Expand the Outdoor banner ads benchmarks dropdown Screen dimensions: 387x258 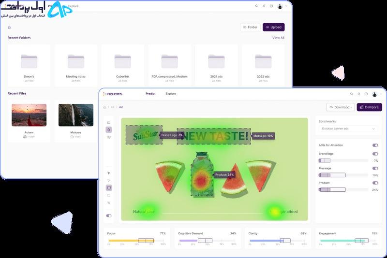pyautogui.click(x=348, y=129)
